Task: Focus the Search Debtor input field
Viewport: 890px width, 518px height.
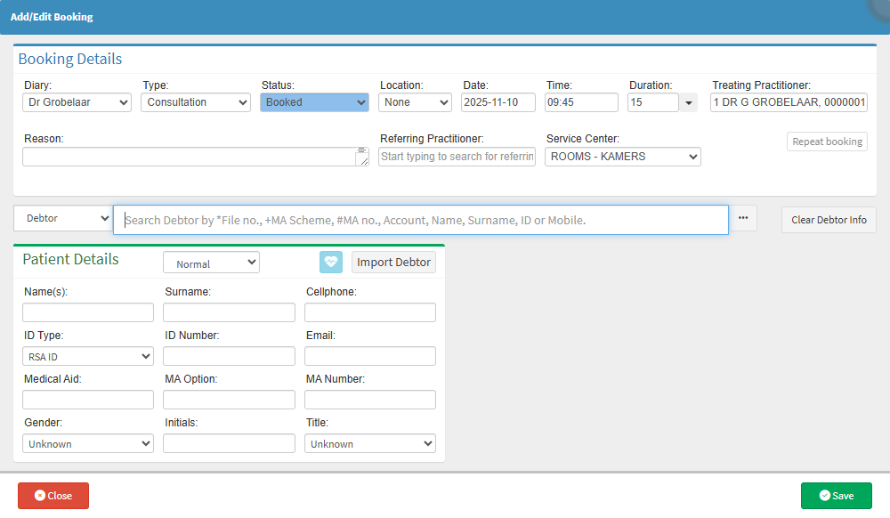Action: coord(420,220)
